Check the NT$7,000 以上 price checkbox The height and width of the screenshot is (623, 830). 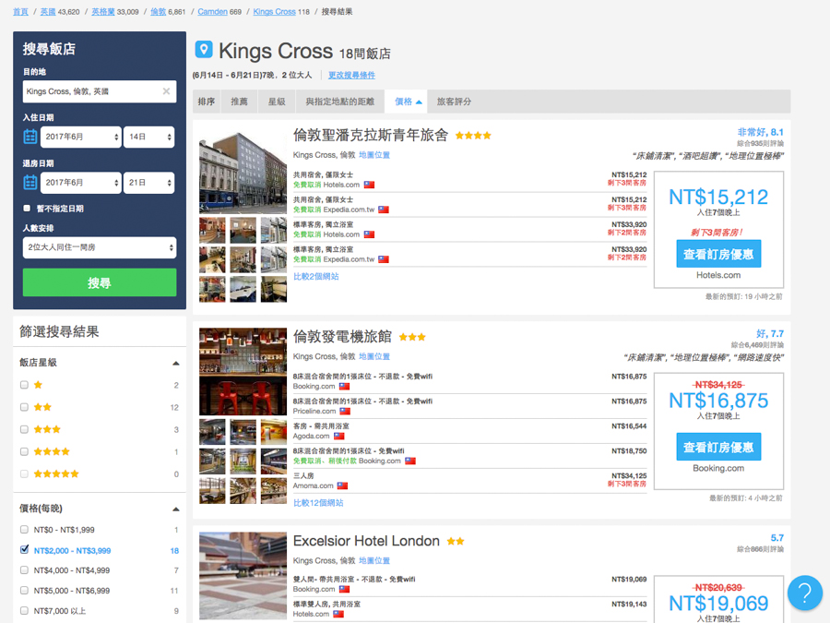[x=24, y=611]
